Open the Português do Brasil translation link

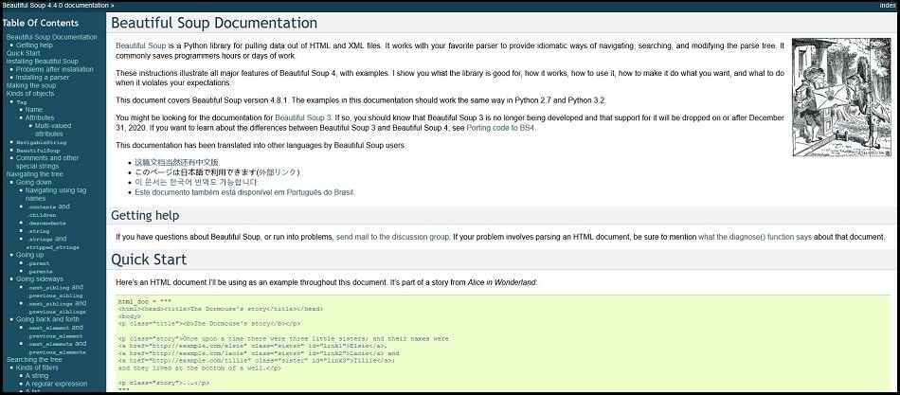(x=244, y=192)
